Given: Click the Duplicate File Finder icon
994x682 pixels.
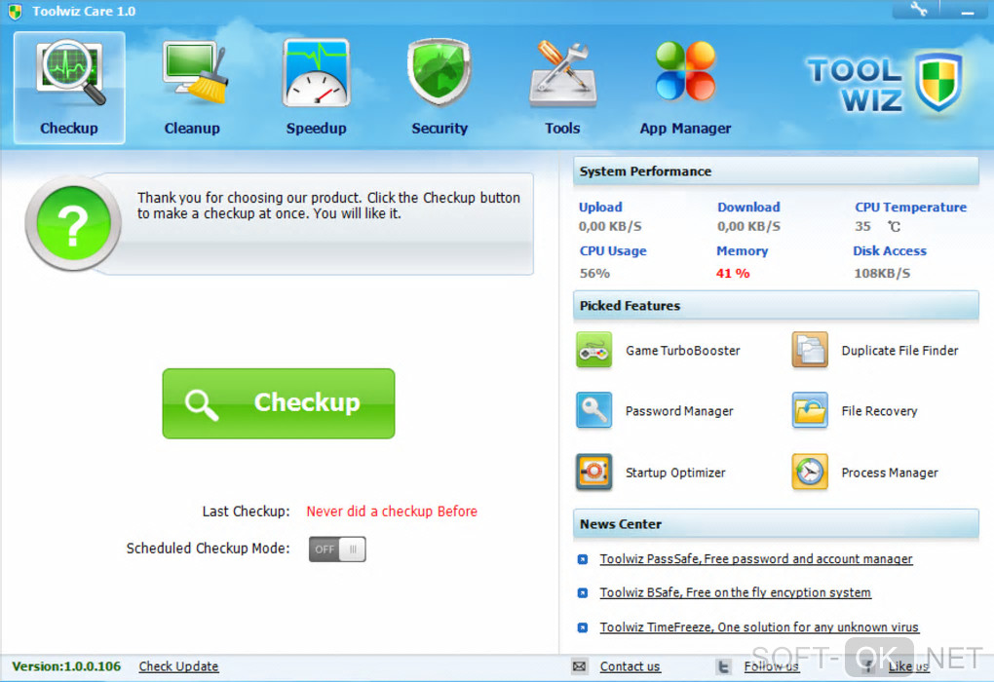Looking at the screenshot, I should point(810,350).
